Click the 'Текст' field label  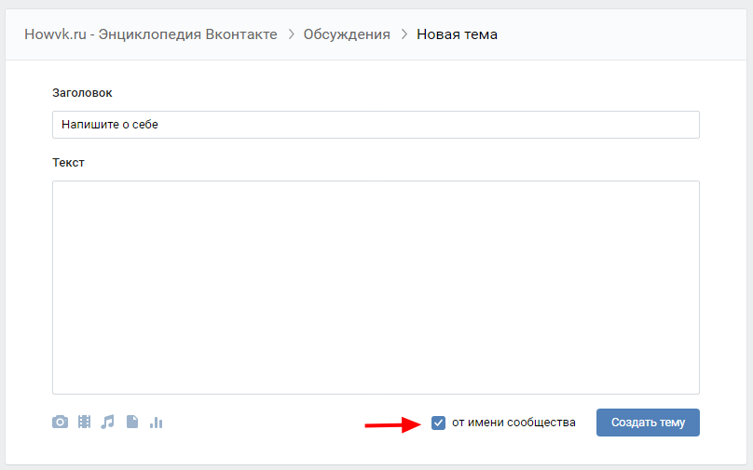pyautogui.click(x=68, y=162)
